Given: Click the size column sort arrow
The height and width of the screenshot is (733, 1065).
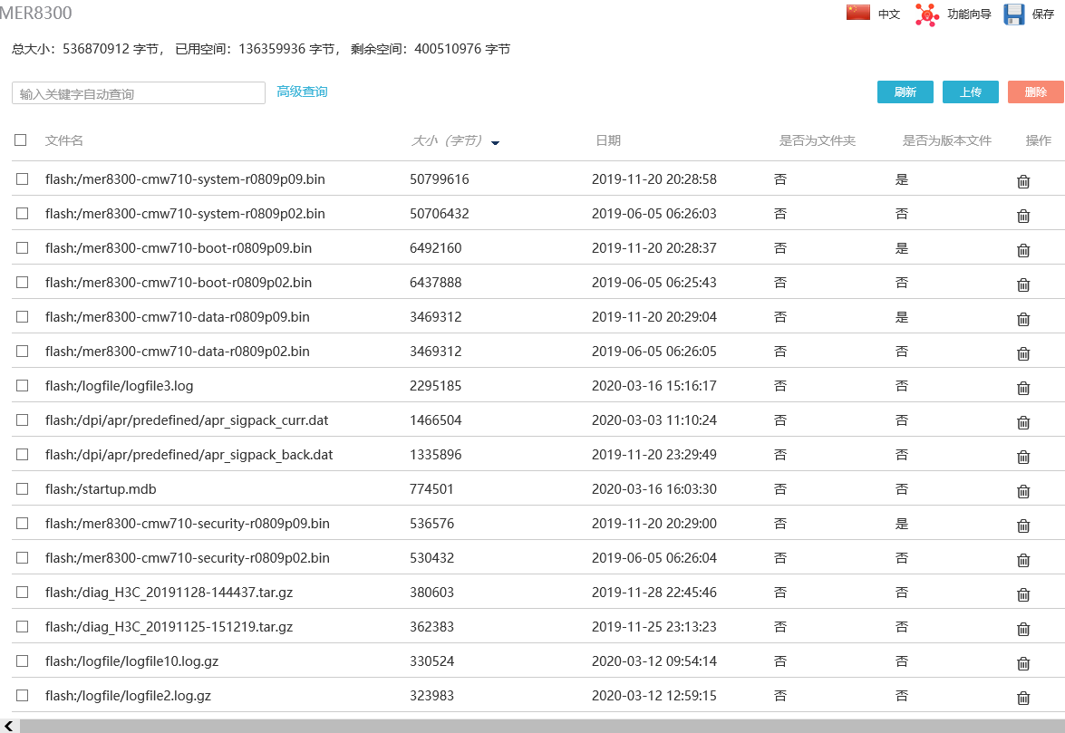Looking at the screenshot, I should 495,142.
